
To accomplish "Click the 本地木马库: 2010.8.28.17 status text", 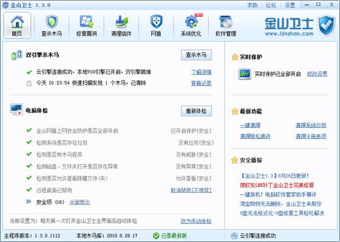I will [107, 236].
